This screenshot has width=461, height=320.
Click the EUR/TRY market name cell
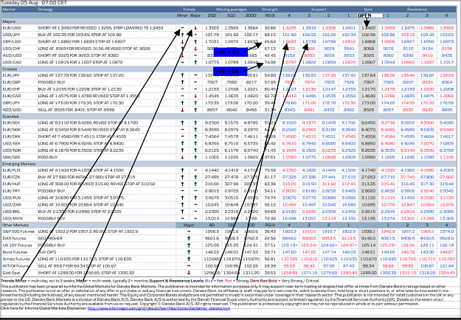click(19, 191)
